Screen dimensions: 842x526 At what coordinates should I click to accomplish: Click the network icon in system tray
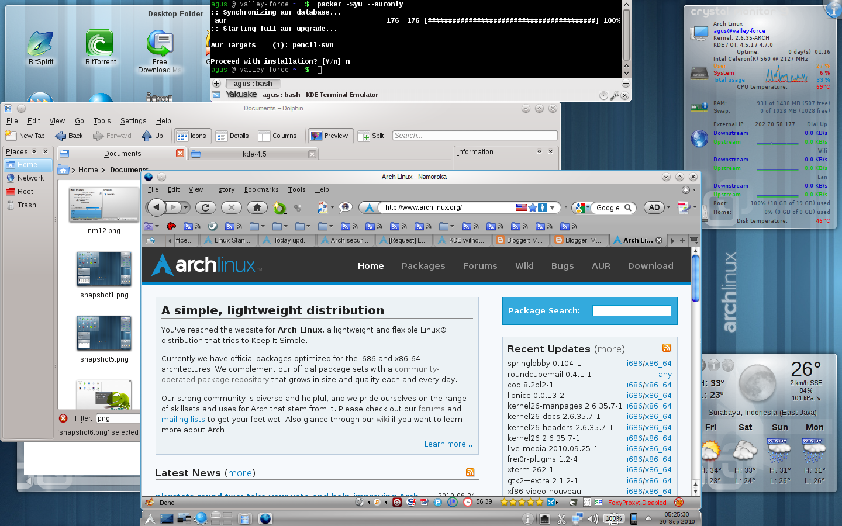click(x=577, y=518)
